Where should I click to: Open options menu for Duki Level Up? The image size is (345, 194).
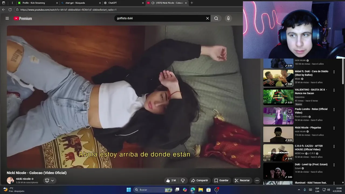tap(334, 165)
